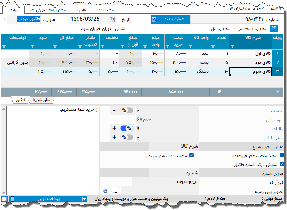Open the فاکتور فروش title dropdown
Screen dimensions: 287x210
click(x=4, y=20)
